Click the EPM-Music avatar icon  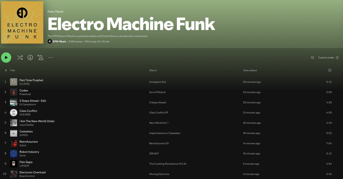tap(50, 42)
